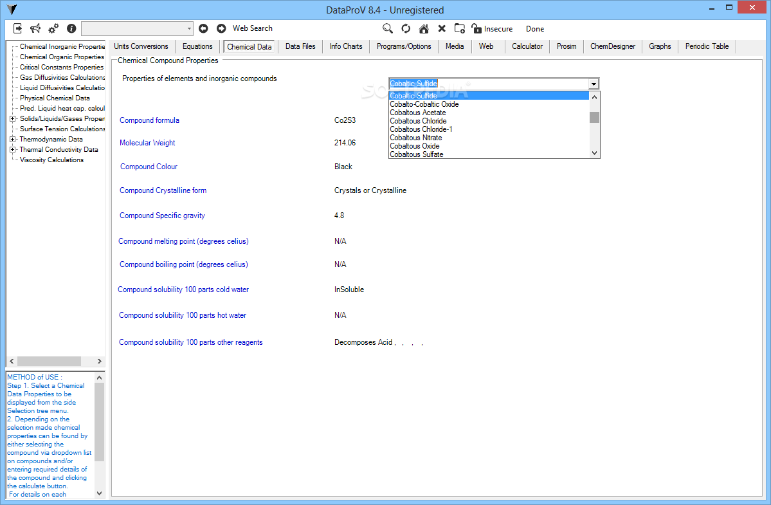Viewport: 771px width, 505px height.
Task: Click the exit/logout icon in toolbar
Action: point(18,28)
